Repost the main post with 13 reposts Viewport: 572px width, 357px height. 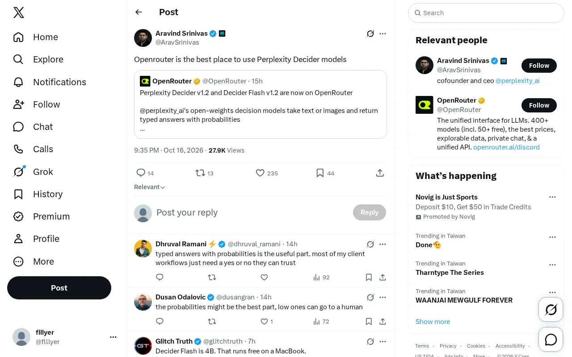[200, 173]
